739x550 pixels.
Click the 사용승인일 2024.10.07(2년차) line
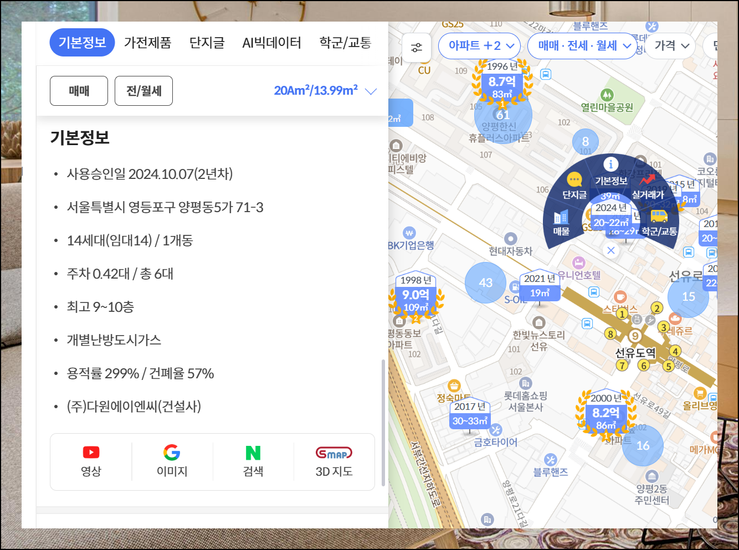pos(150,174)
